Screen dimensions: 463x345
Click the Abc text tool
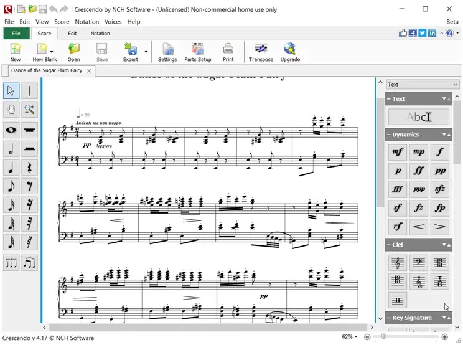[x=419, y=117]
